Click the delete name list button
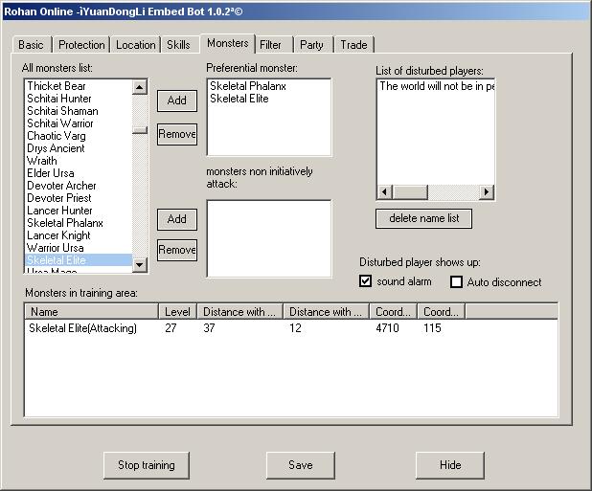The image size is (592, 491). (x=423, y=218)
